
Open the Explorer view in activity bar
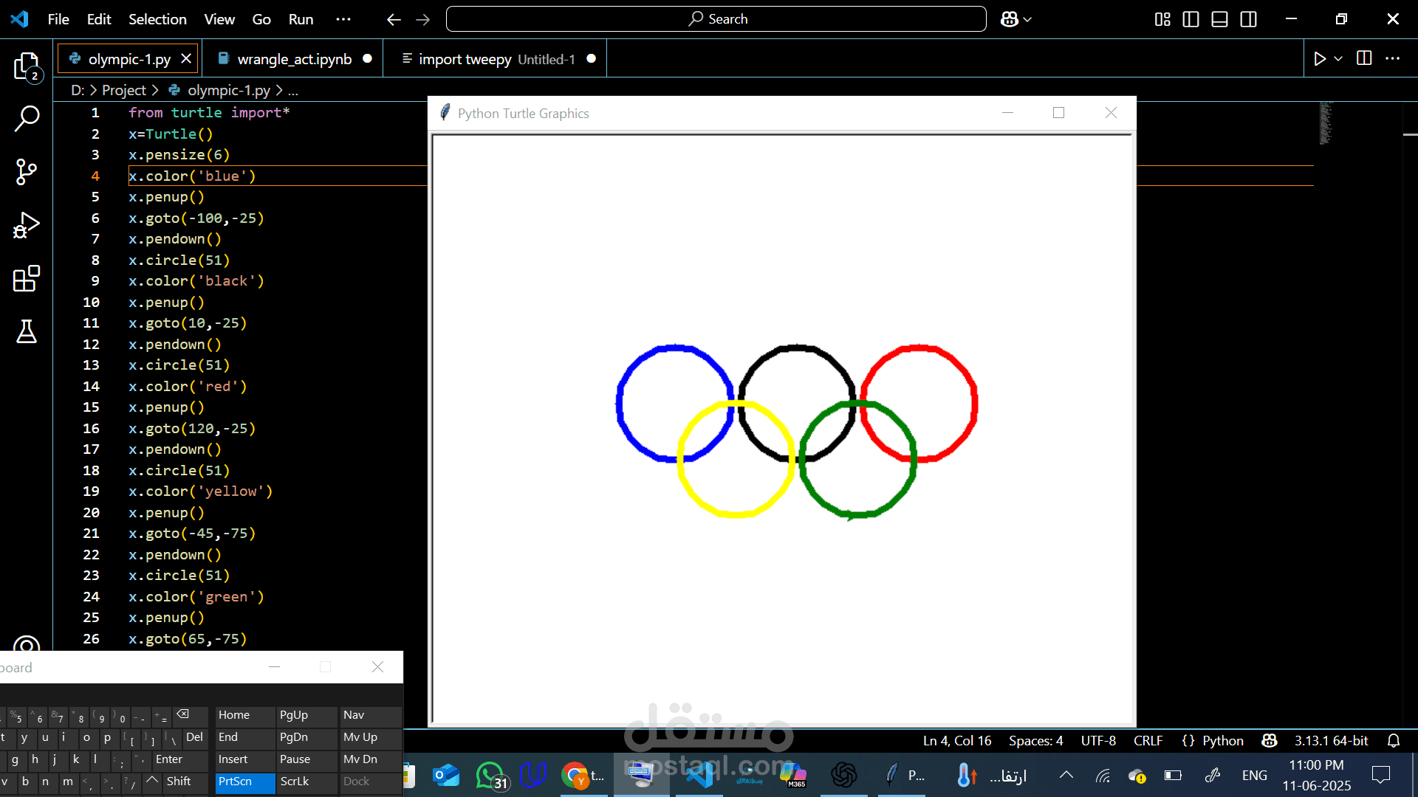pyautogui.click(x=27, y=66)
